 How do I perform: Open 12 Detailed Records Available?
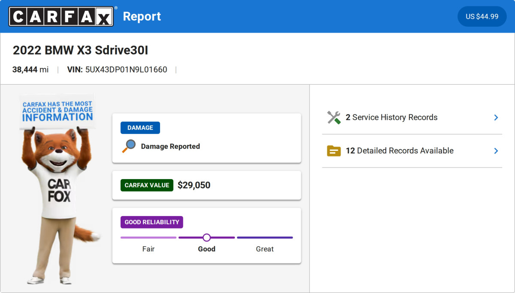pos(412,151)
